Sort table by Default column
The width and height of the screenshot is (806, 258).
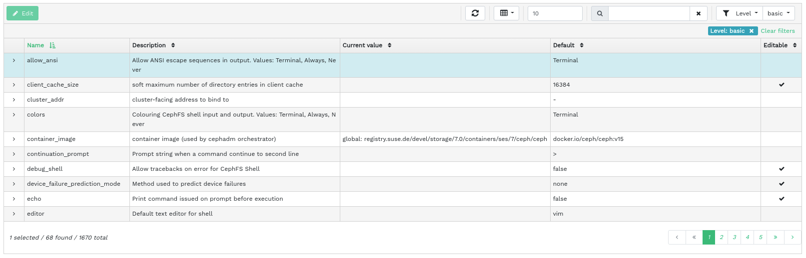click(581, 45)
